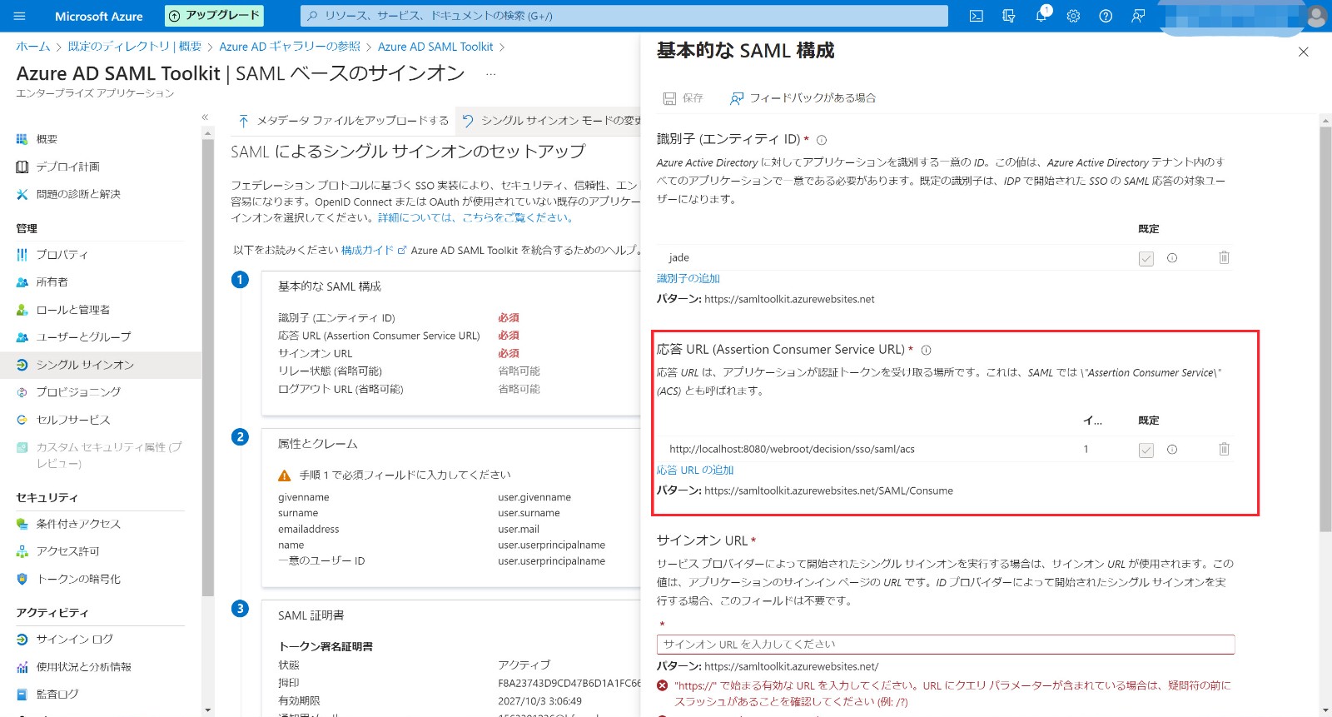The width and height of the screenshot is (1332, 717).
Task: Show the info icon in the localhost reply URL row
Action: [1172, 450]
